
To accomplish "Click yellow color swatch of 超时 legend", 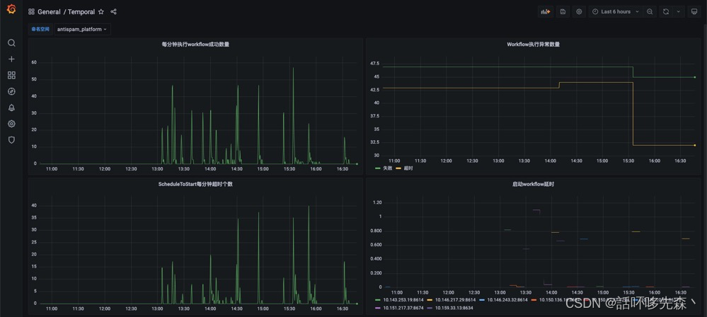I will [398, 168].
